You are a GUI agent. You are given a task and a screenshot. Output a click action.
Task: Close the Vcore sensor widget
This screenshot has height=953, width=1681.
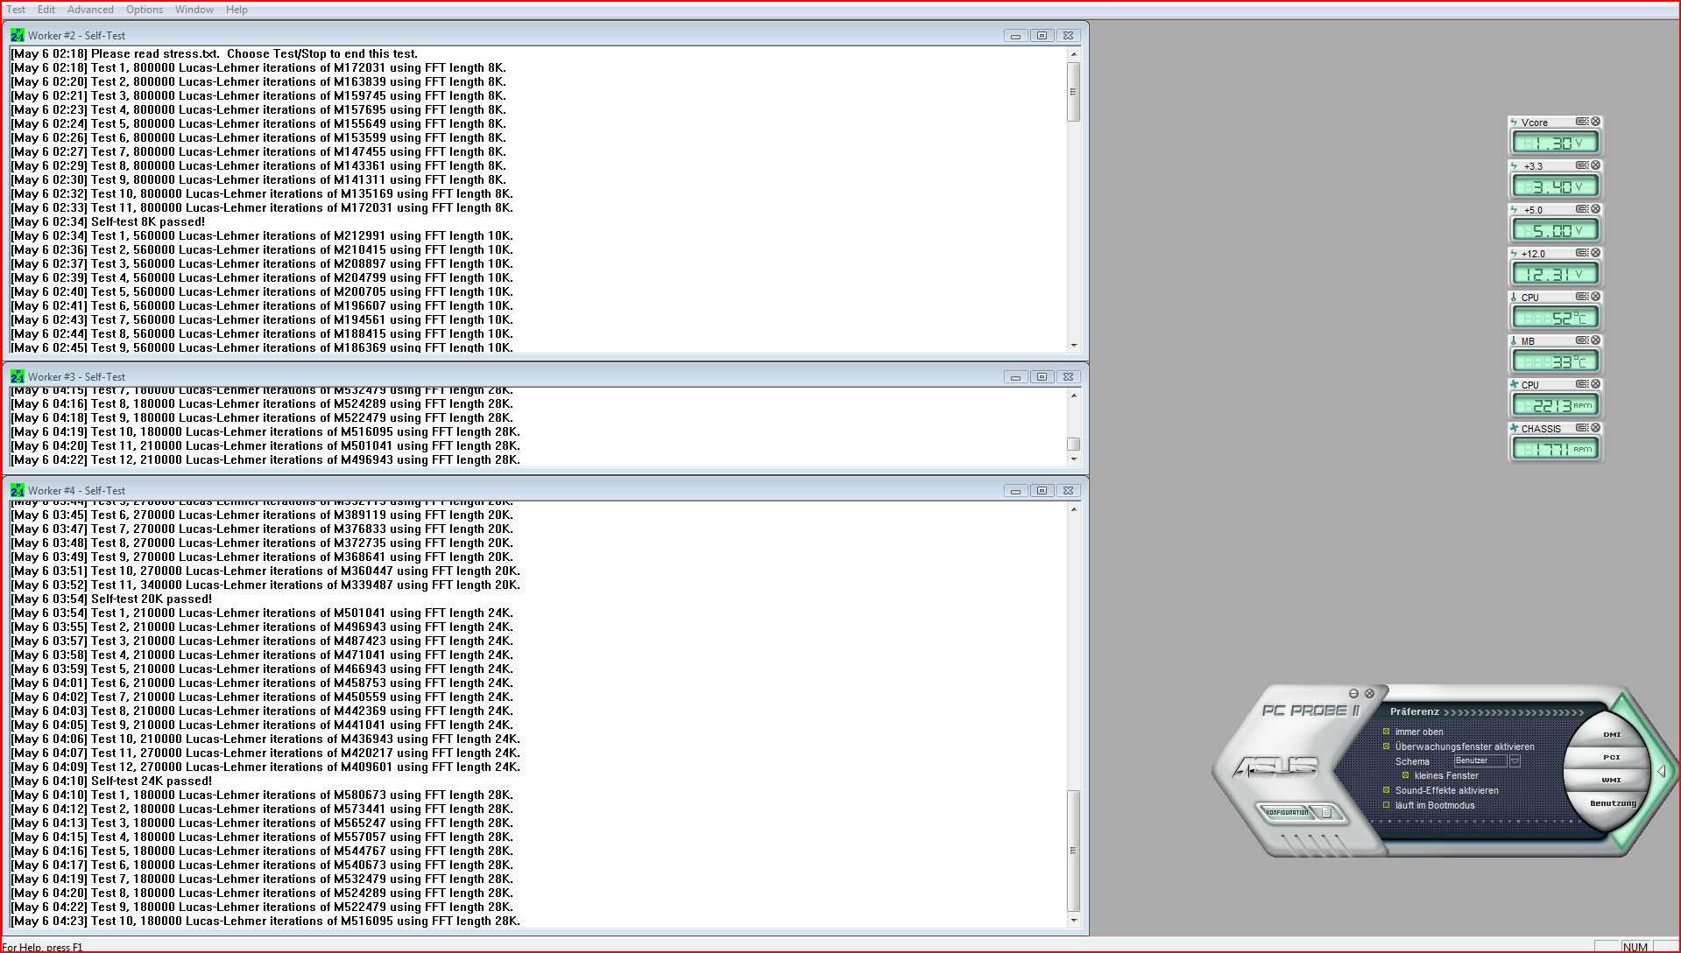1595,122
